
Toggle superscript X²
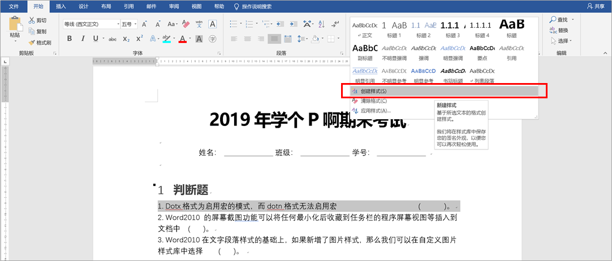[139, 38]
